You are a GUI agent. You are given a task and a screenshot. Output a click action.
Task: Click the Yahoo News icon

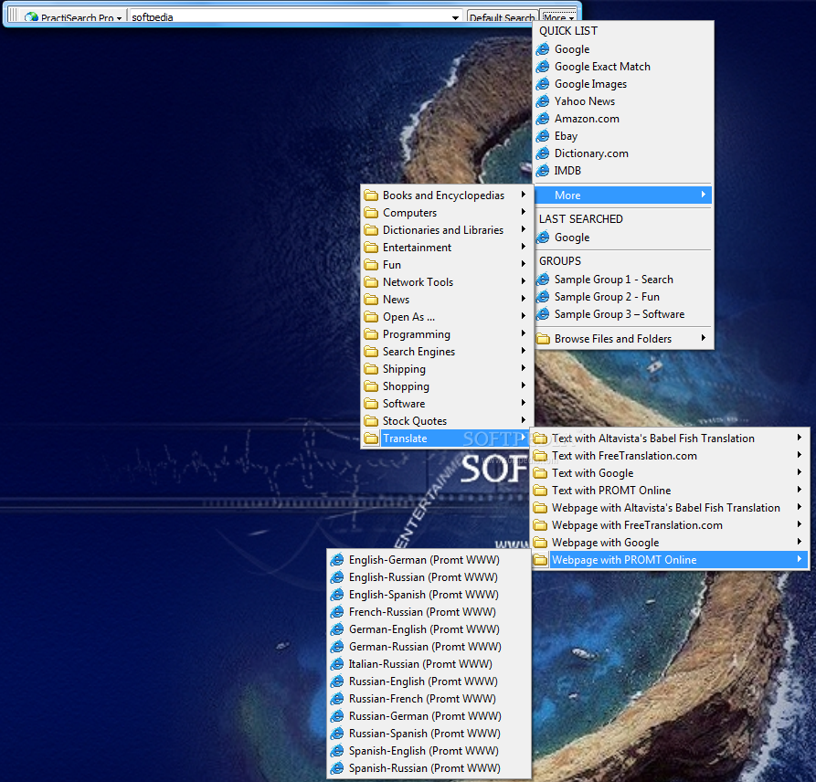click(543, 101)
